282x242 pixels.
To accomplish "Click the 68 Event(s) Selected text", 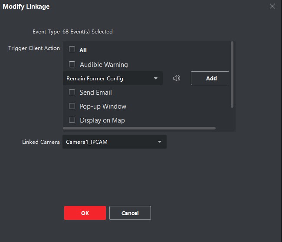I will point(88,32).
